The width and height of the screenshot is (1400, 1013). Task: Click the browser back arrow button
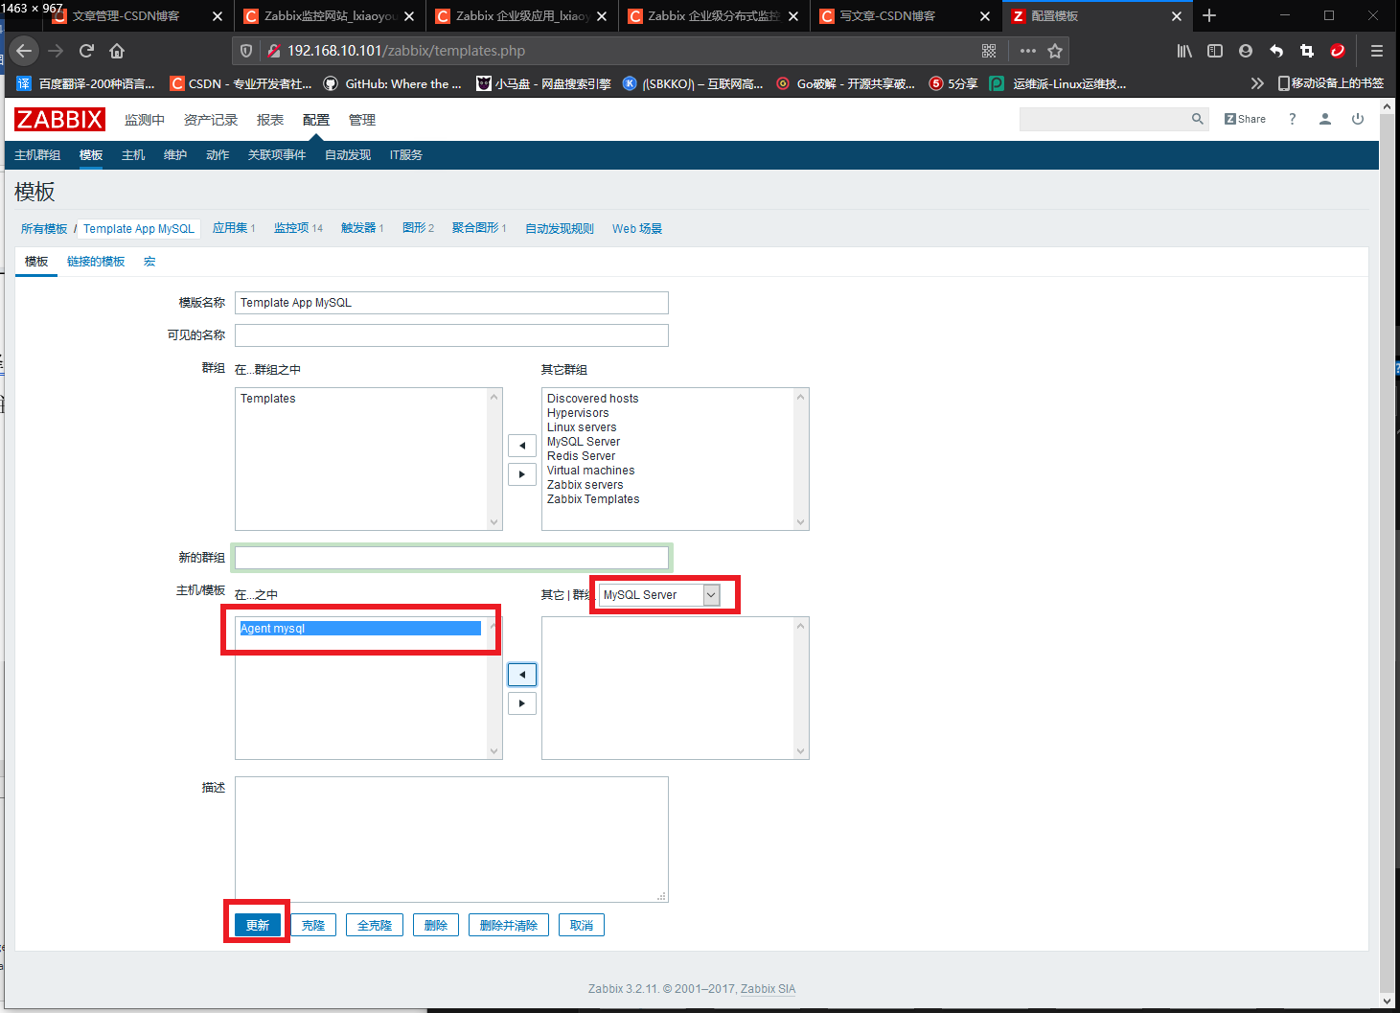[24, 51]
